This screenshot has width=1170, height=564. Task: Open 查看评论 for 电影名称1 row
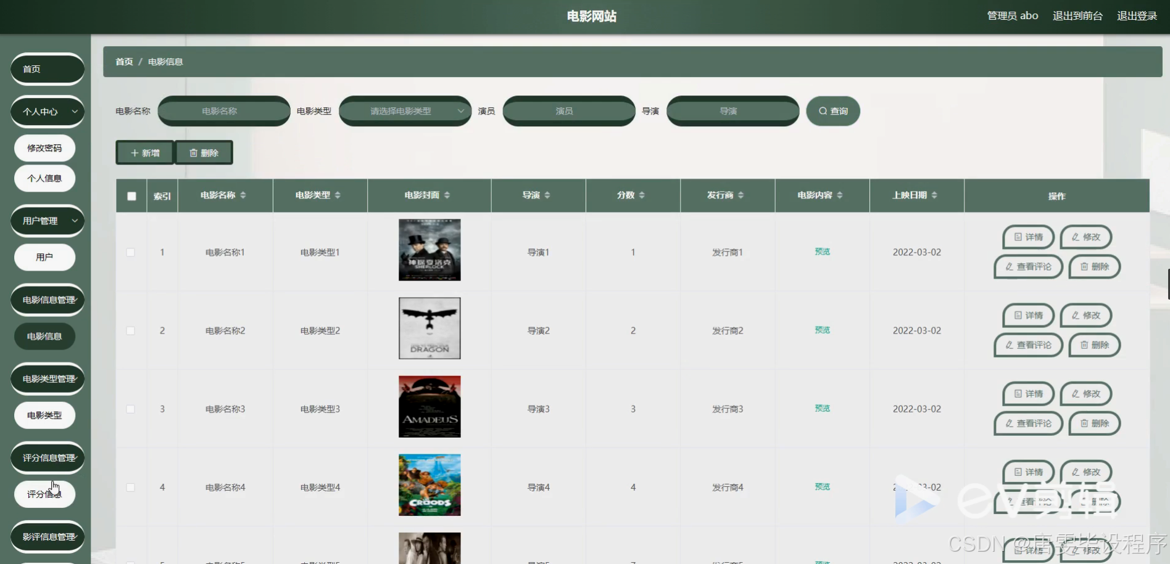tap(1028, 267)
